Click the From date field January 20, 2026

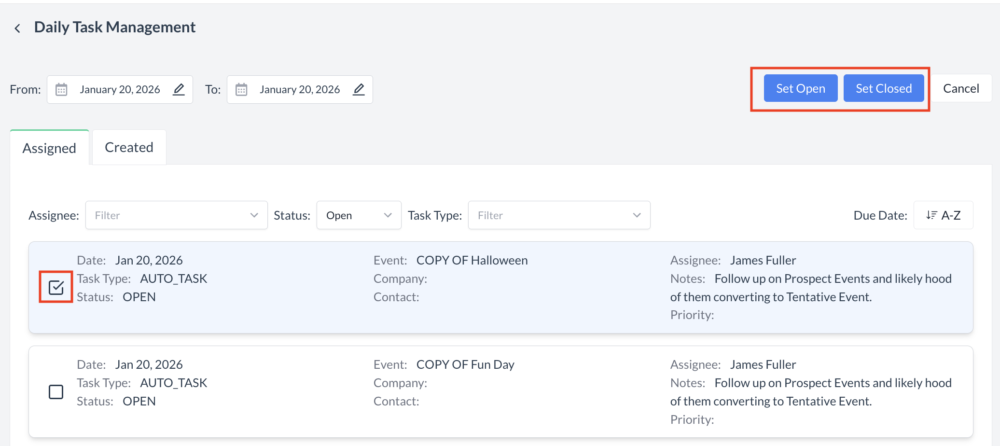120,90
